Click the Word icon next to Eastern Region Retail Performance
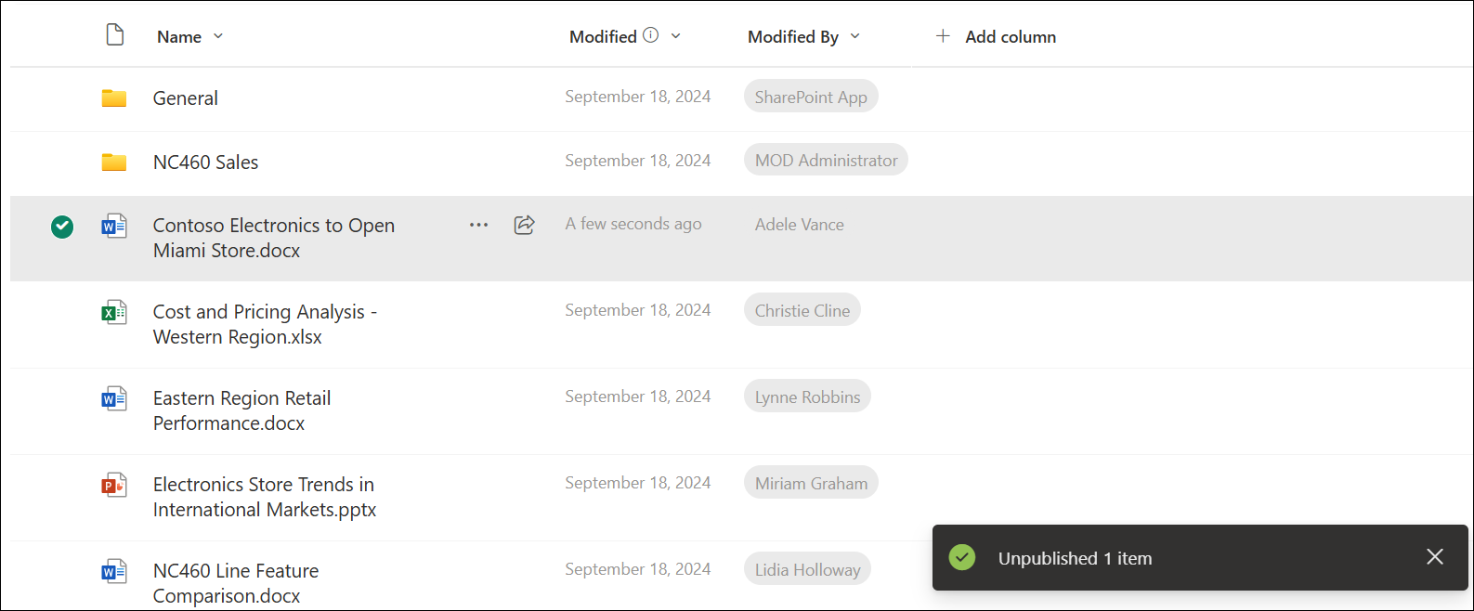Viewport: 1474px width, 611px height. (x=114, y=398)
